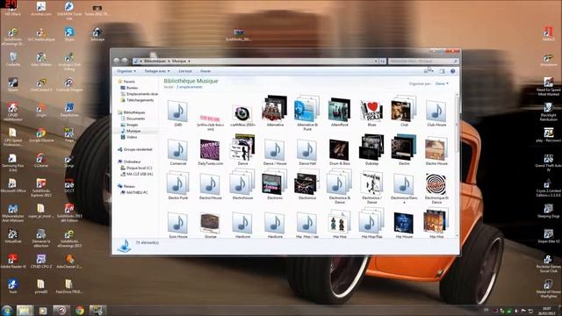Expand the Bibliothèques breadcrumb arrow
Image resolution: width=562 pixels, height=316 pixels.
pos(169,61)
